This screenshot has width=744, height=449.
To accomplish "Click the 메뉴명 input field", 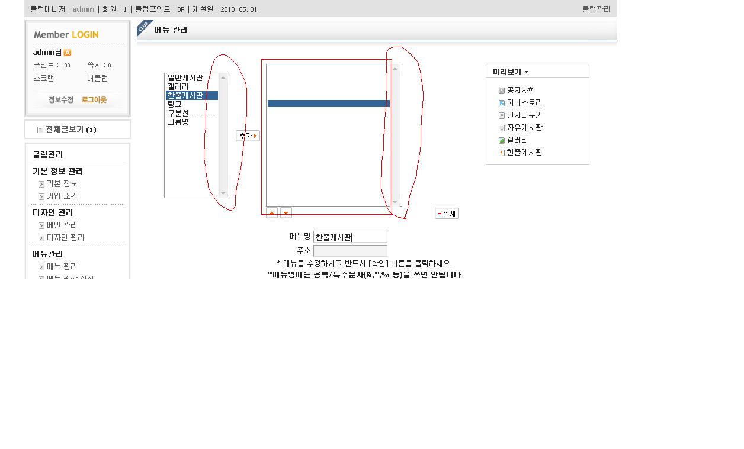I will (x=350, y=237).
